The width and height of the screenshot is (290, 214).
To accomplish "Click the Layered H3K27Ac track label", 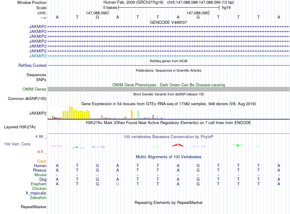I will tap(20, 127).
